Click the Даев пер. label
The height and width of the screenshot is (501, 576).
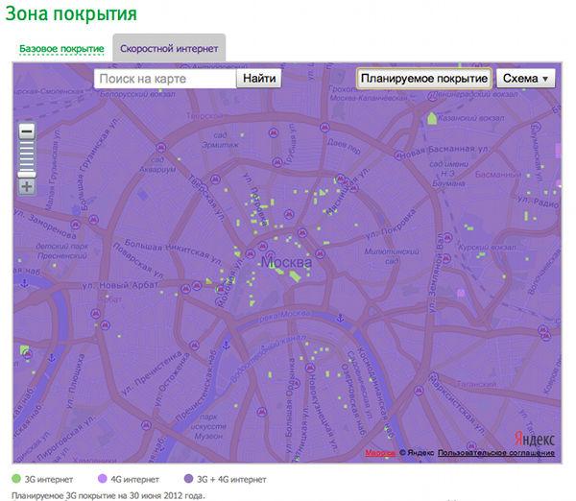[344, 146]
